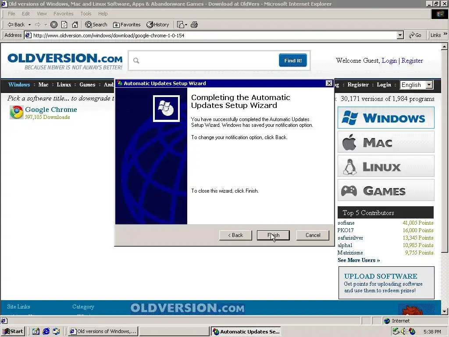Viewport: 449px width, 337px height.
Task: Open contributor sofiane's profile
Action: pyautogui.click(x=346, y=222)
